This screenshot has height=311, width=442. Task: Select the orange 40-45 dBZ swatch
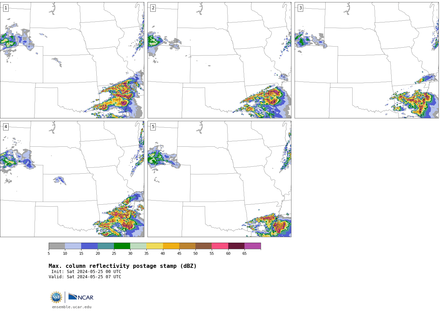point(171,246)
